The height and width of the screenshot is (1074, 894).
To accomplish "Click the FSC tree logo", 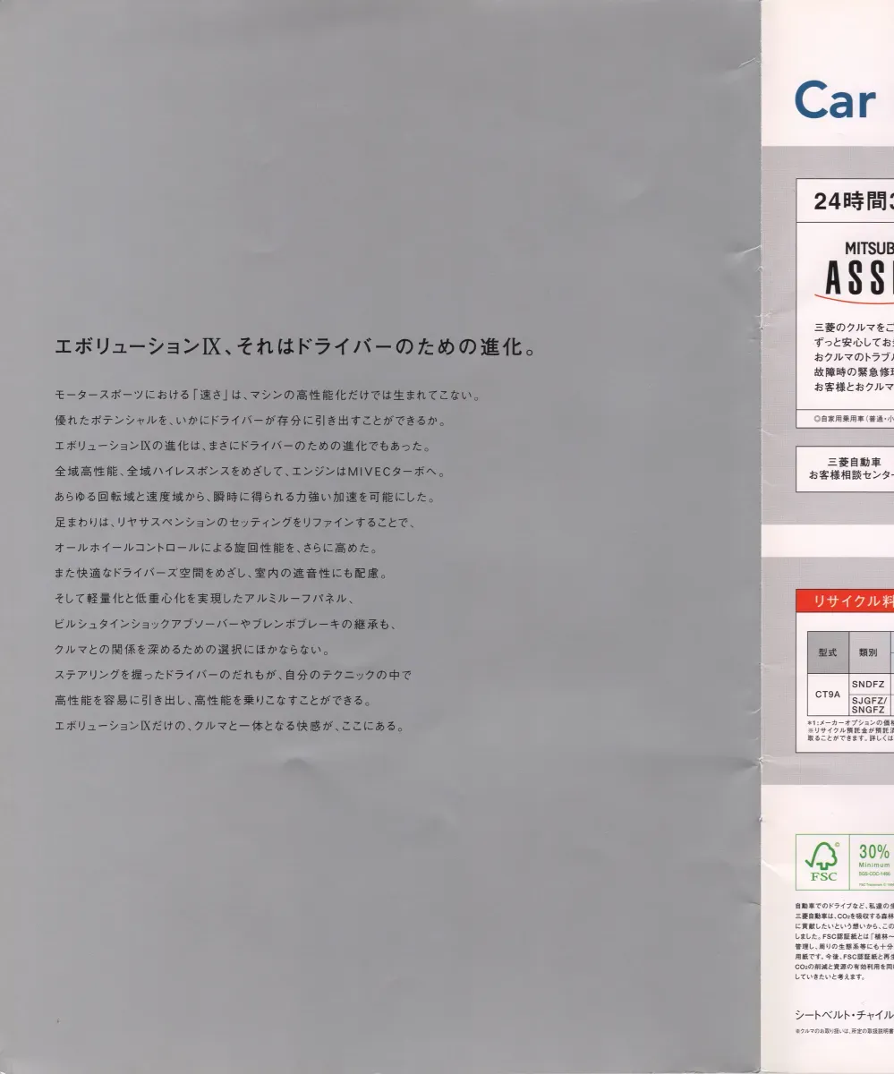I will tap(821, 861).
